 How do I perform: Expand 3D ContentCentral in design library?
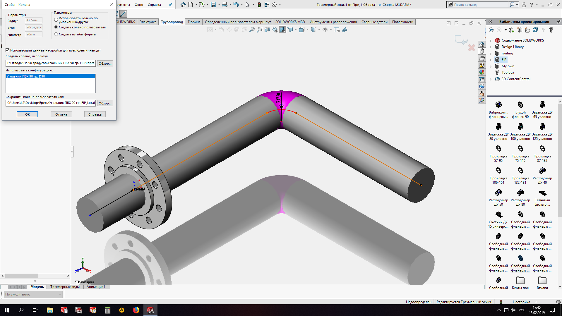(491, 79)
